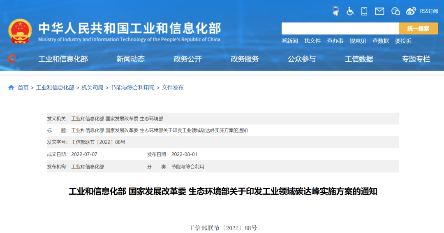Click 工业和信息化部 in breadcrumb
The height and width of the screenshot is (233, 444).
coord(55,88)
